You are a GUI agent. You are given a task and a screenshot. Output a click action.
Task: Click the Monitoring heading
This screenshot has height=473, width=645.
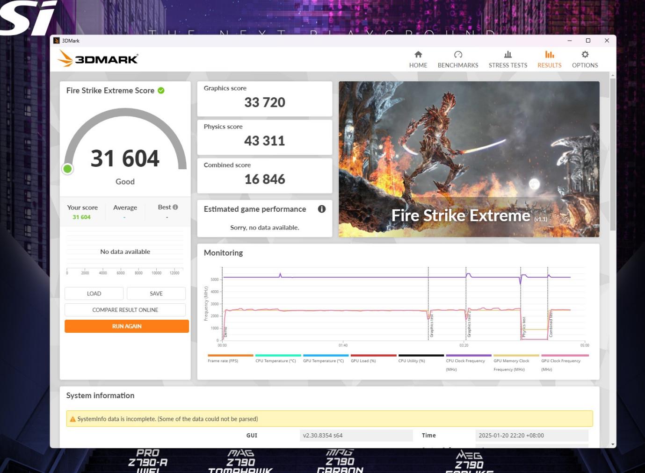point(223,253)
